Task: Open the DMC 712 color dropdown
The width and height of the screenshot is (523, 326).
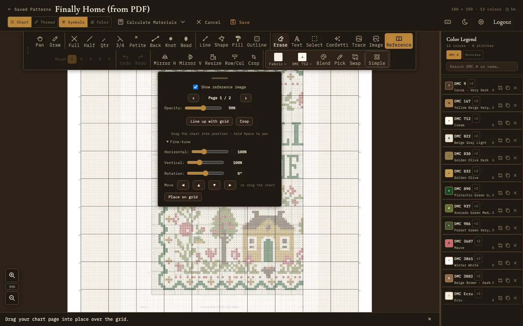Action: tap(302, 60)
